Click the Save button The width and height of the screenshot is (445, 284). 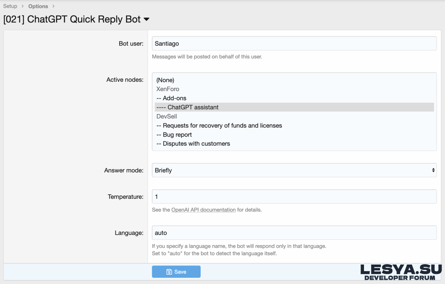pos(176,271)
